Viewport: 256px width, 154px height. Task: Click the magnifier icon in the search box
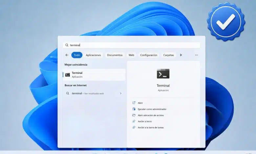coord(67,45)
